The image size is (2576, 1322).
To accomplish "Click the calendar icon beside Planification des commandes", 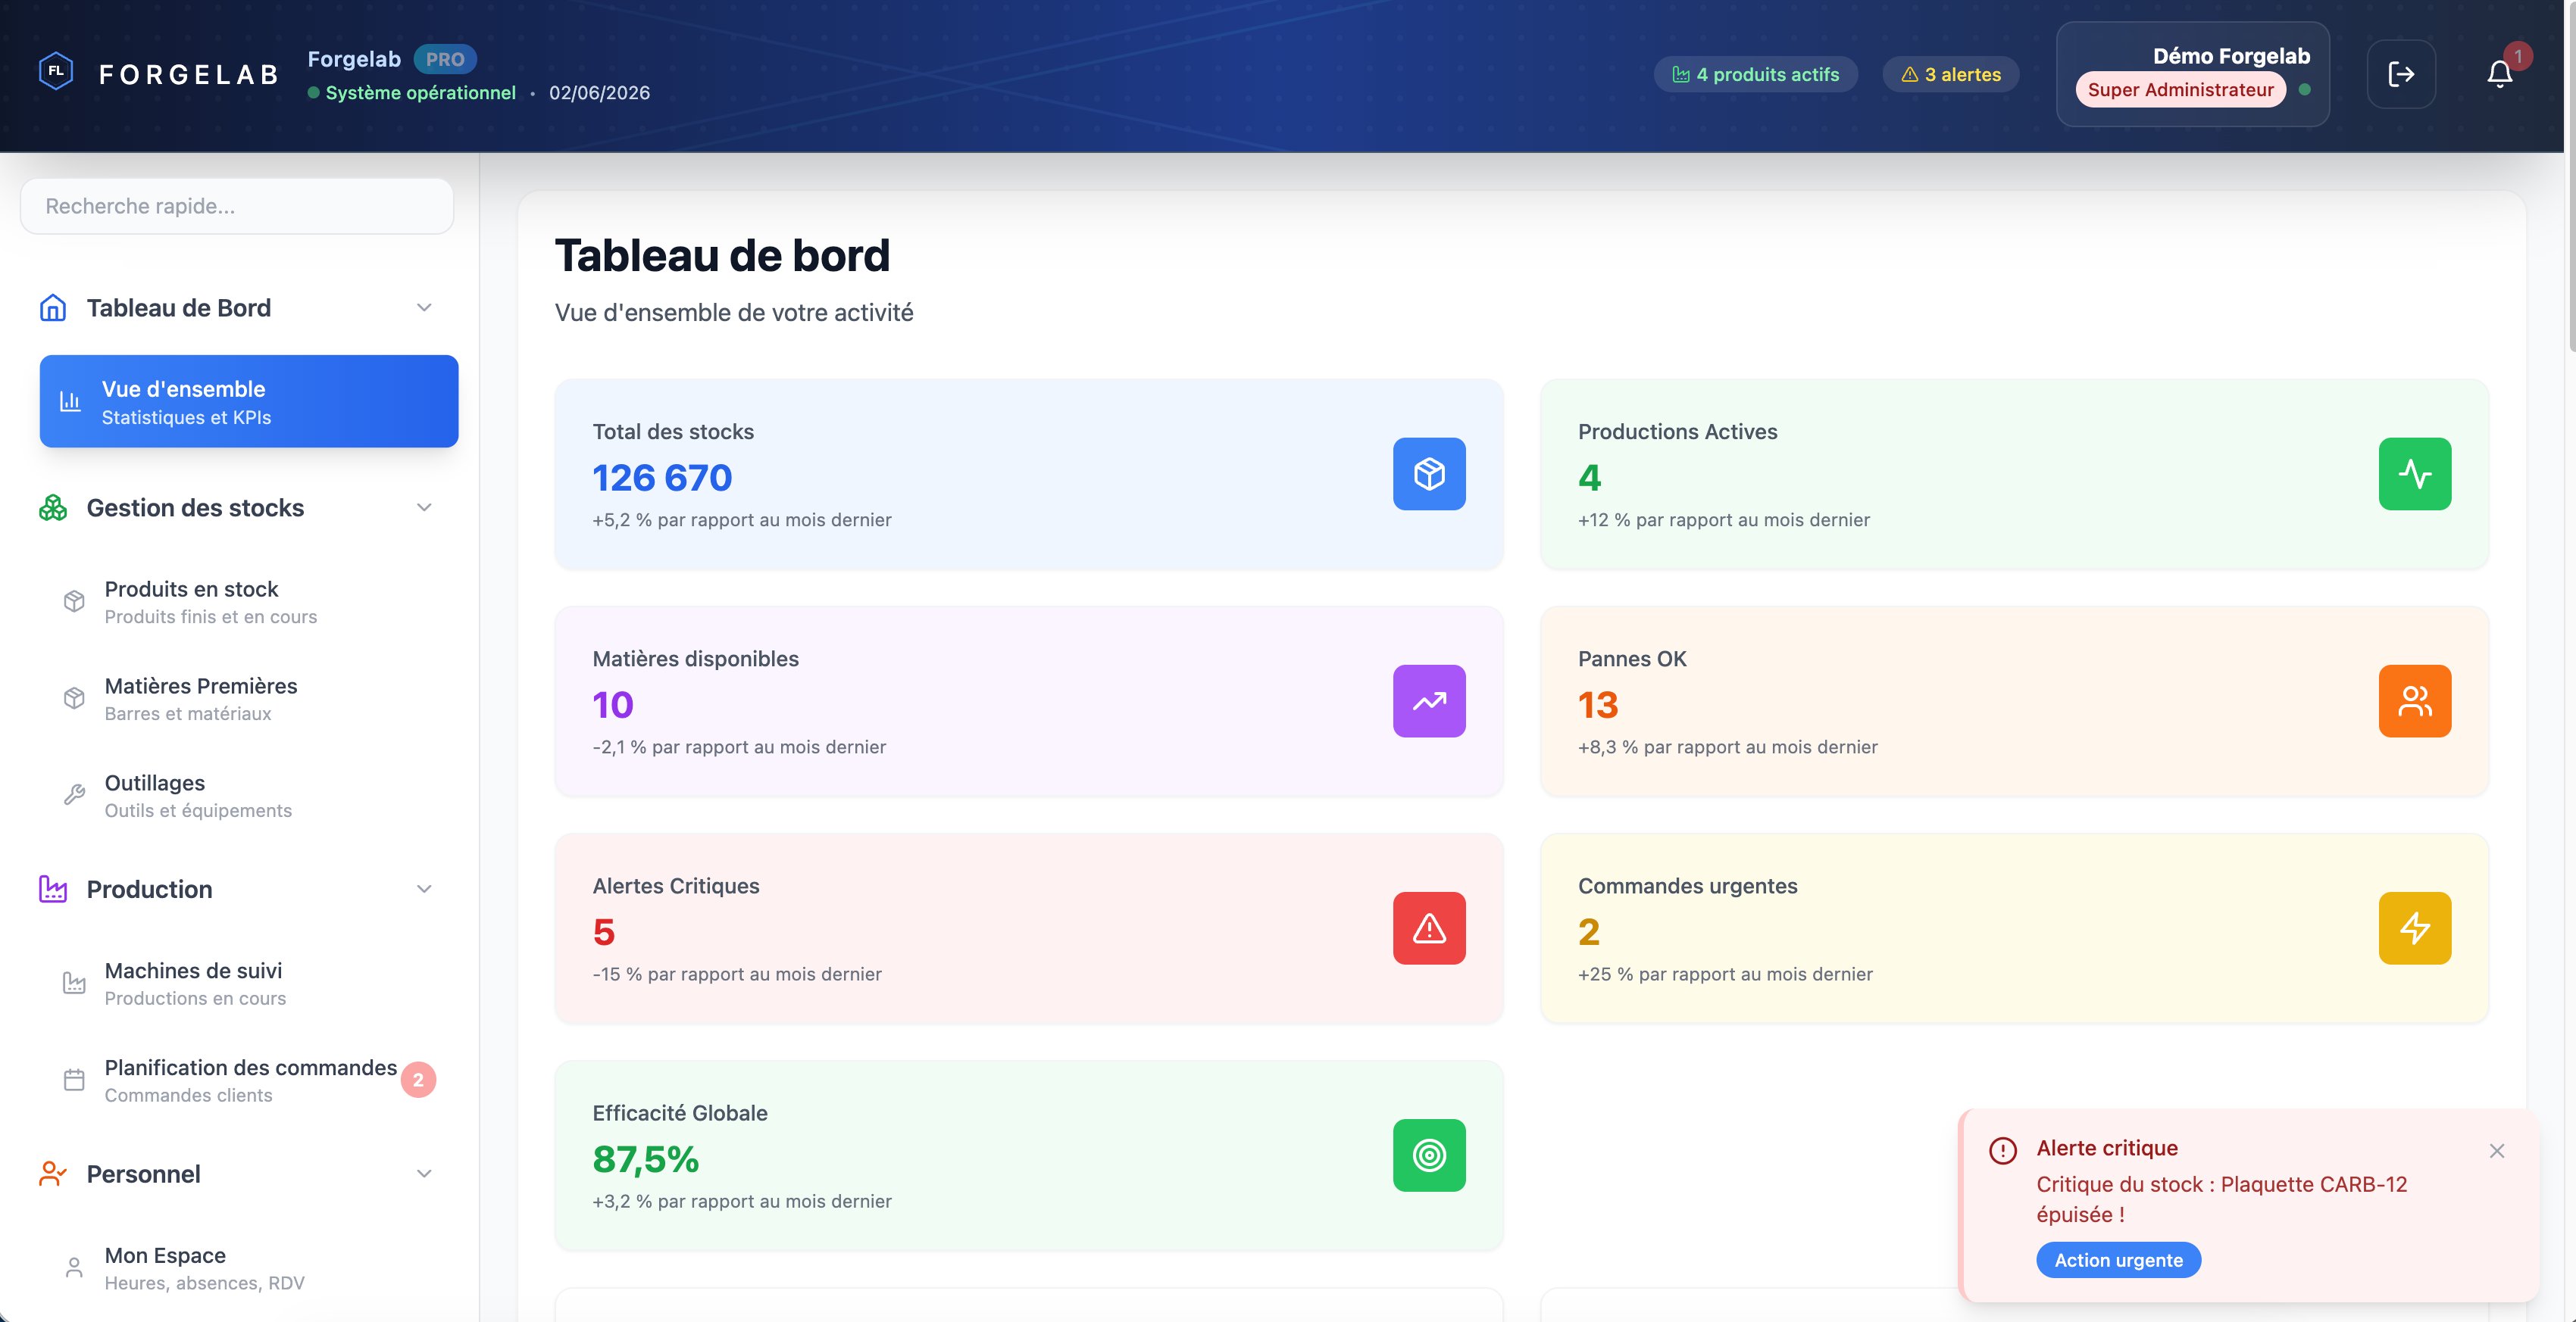I will 74,1080.
